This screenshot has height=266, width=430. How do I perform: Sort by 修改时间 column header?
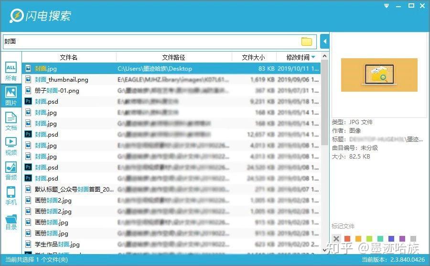[x=298, y=57]
